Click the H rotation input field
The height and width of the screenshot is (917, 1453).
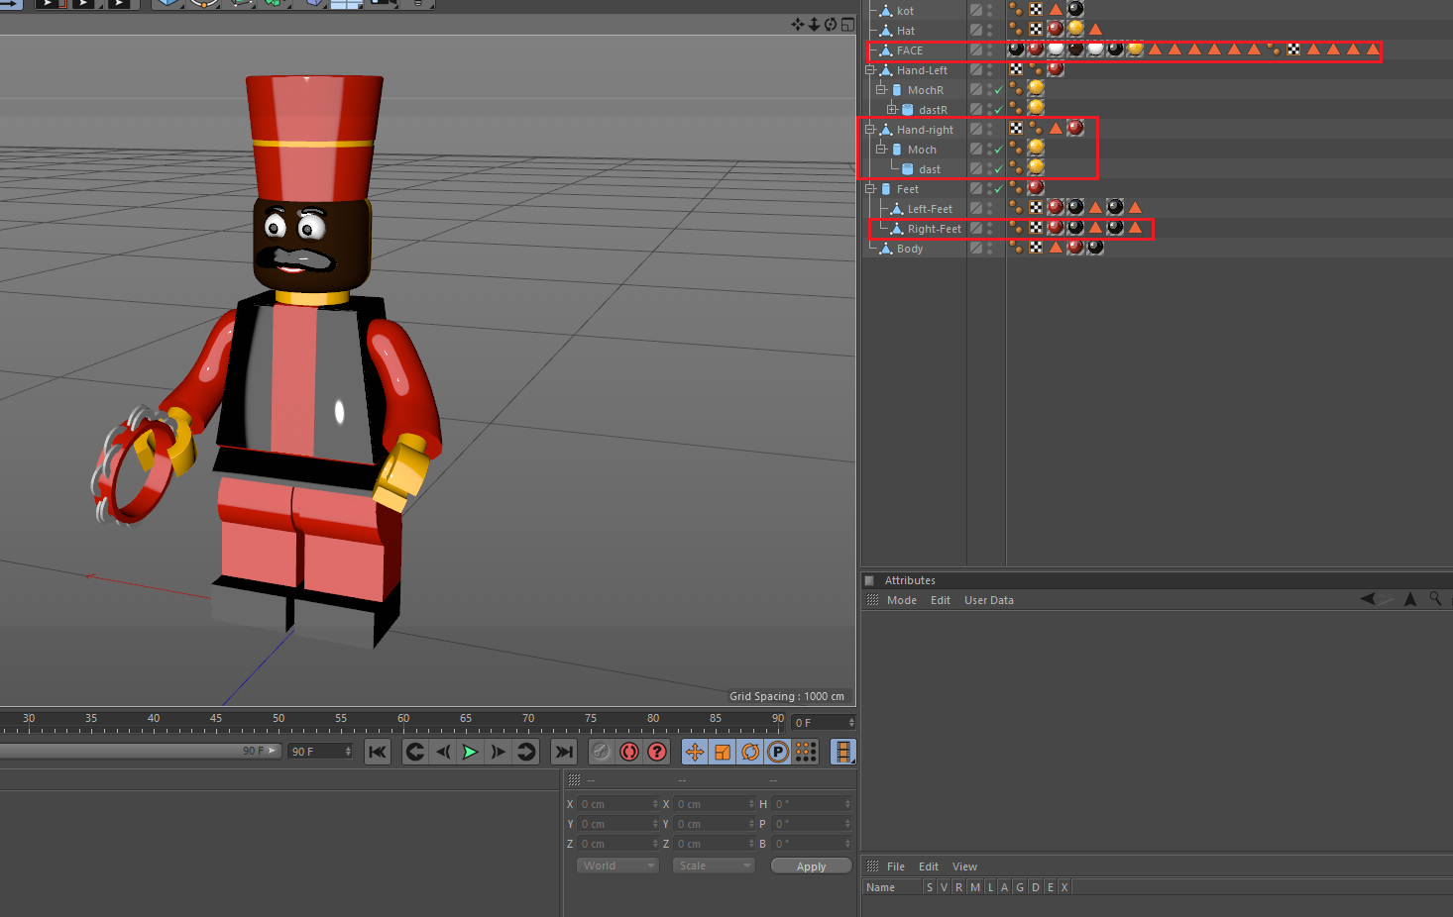[813, 804]
